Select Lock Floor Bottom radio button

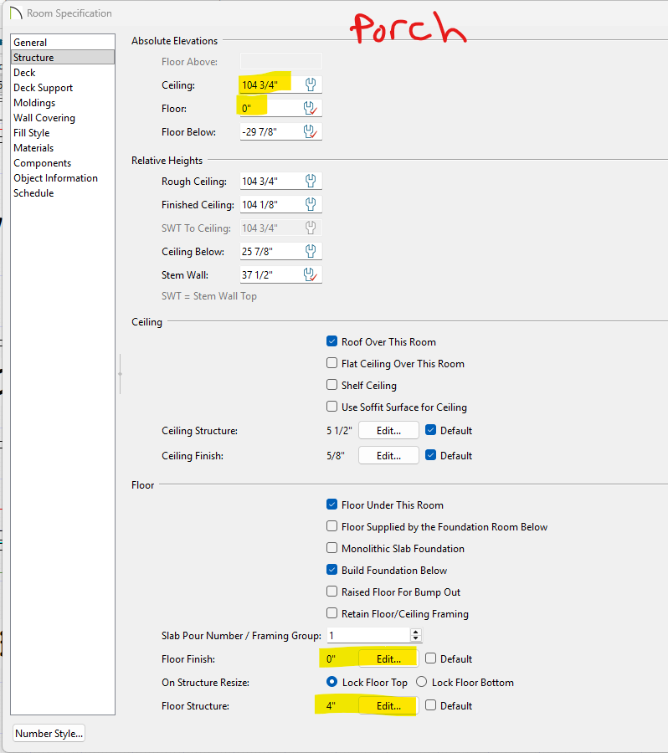[422, 683]
